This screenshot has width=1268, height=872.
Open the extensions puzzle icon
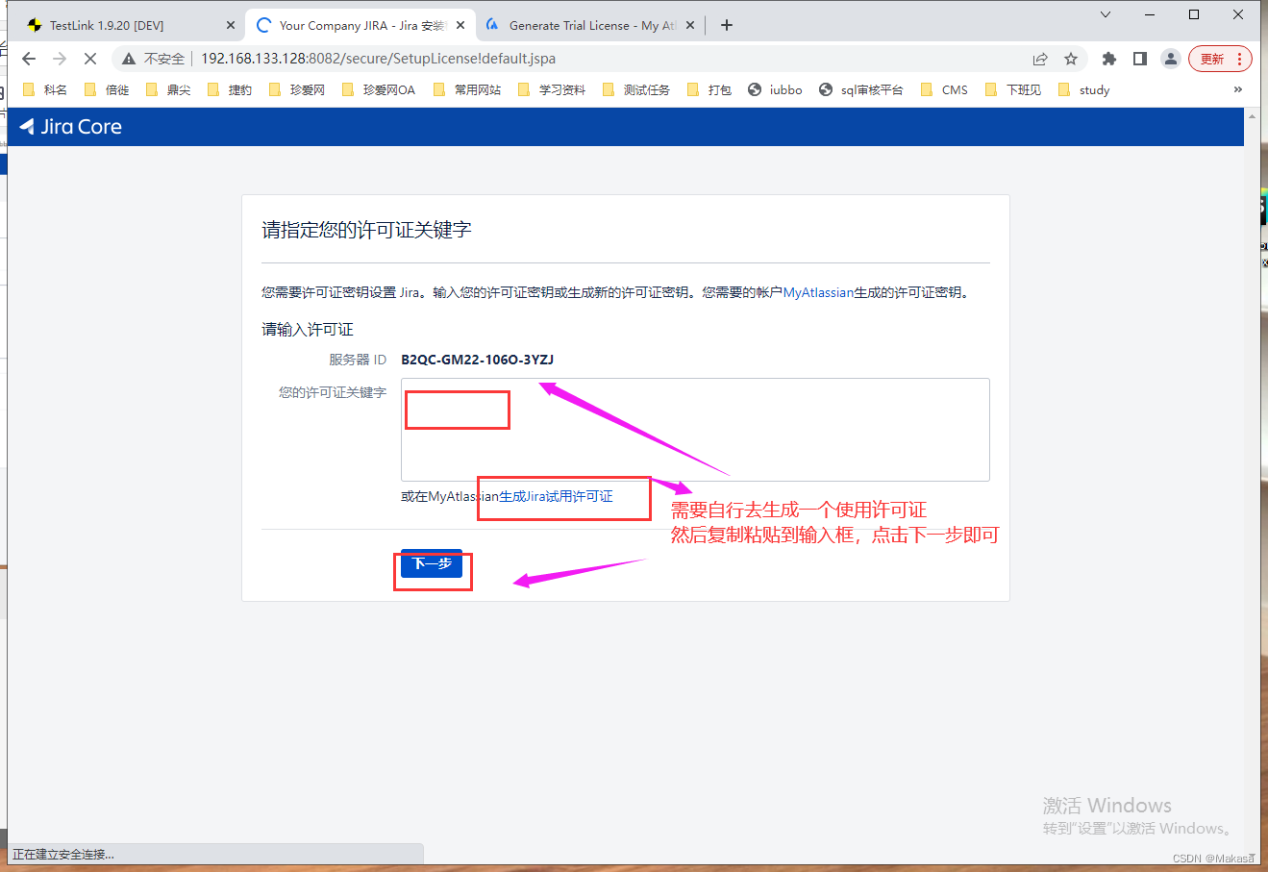(1109, 59)
